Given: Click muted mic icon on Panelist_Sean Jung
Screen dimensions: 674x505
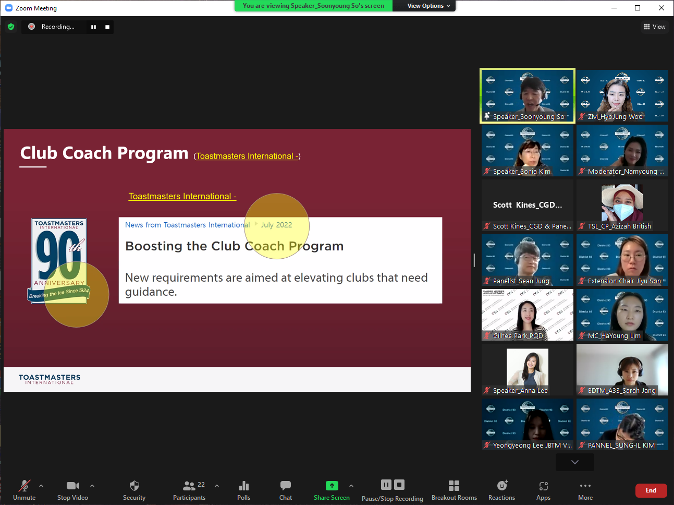Looking at the screenshot, I should pos(487,281).
